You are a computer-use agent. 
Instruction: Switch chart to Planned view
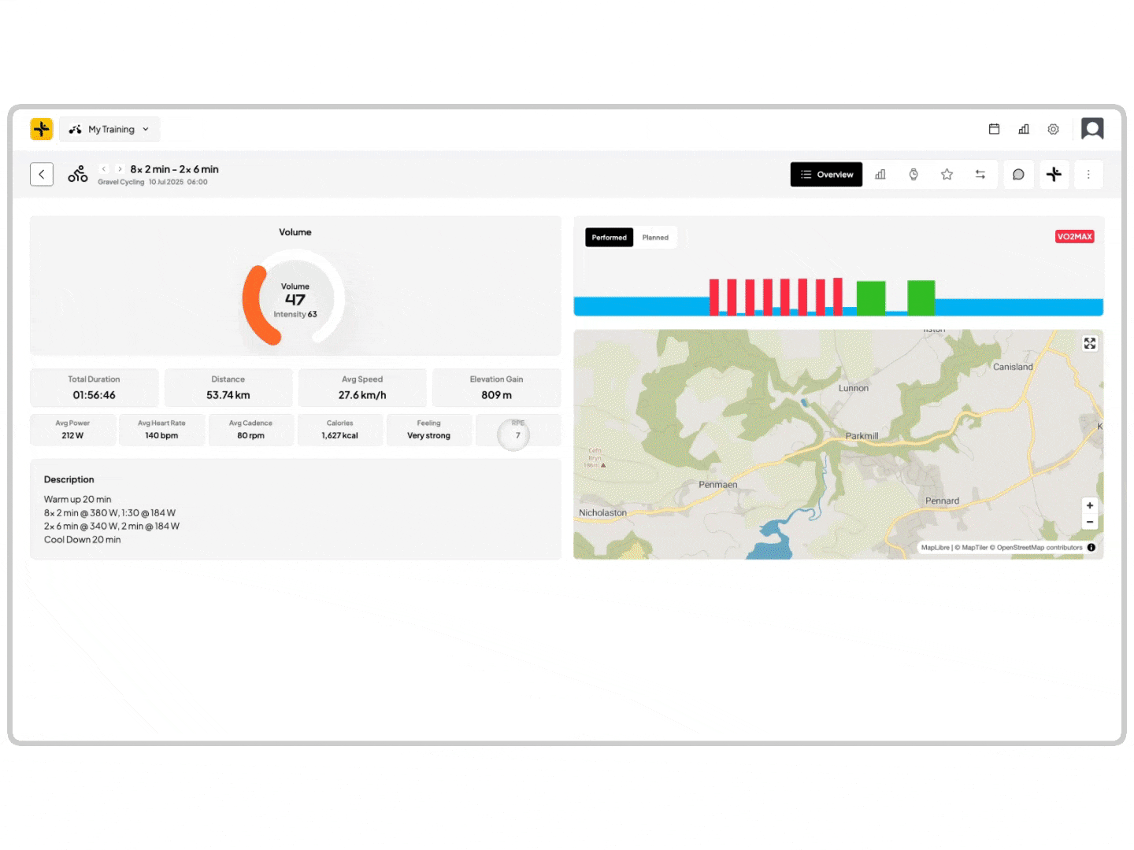tap(655, 238)
